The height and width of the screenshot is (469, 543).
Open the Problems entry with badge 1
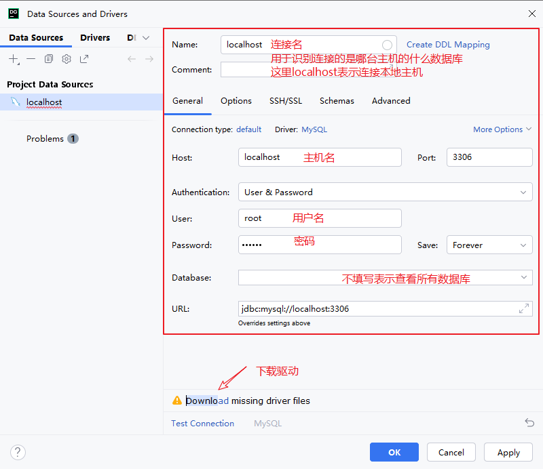point(52,139)
